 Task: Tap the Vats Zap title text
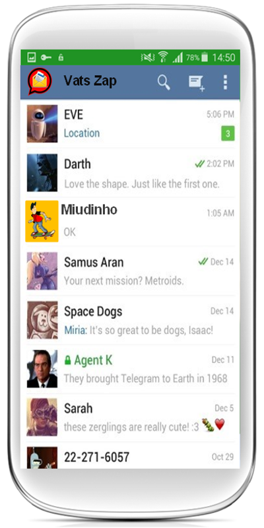click(90, 81)
